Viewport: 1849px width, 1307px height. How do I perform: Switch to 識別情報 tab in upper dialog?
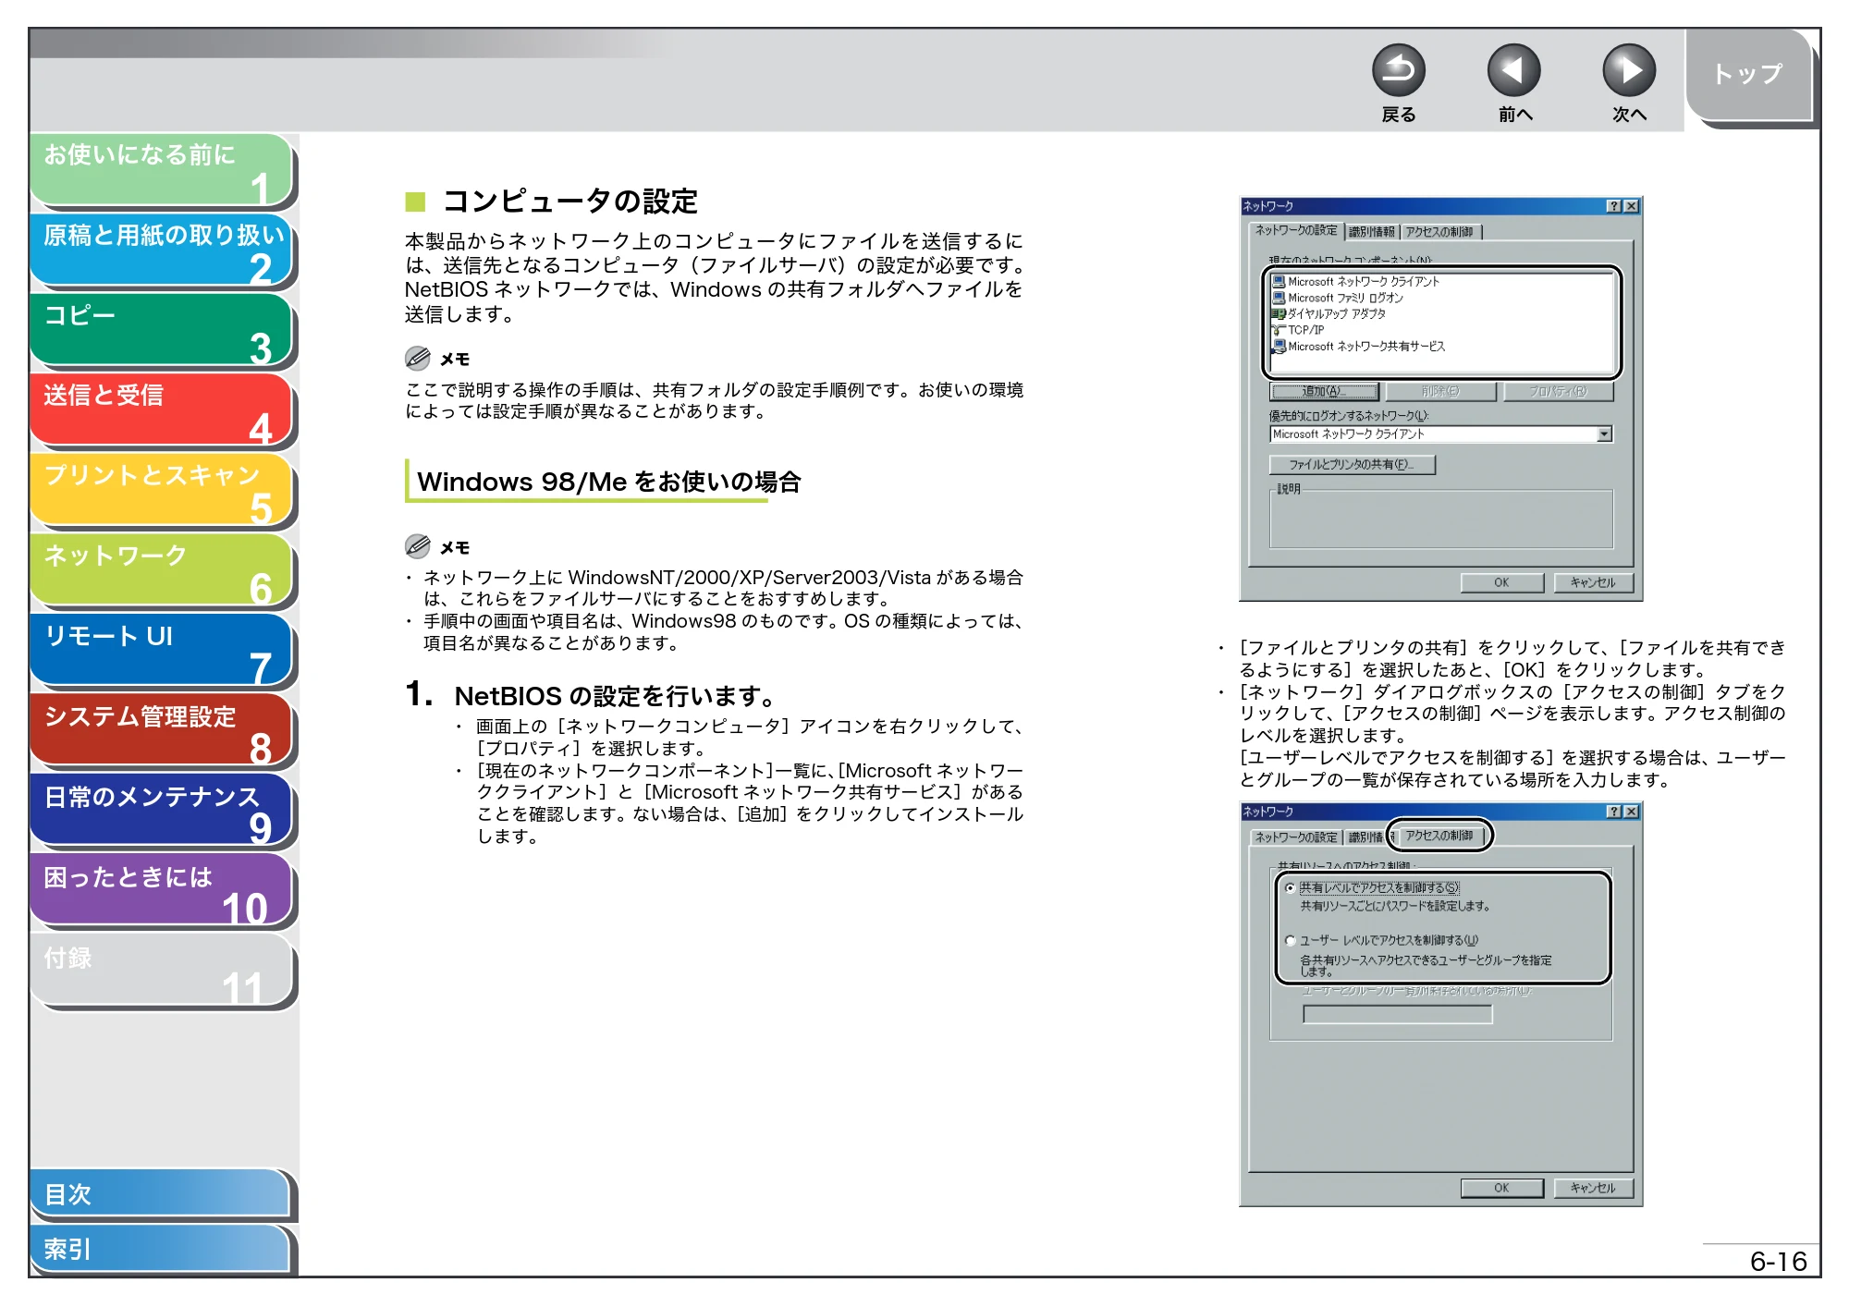coord(1371,232)
